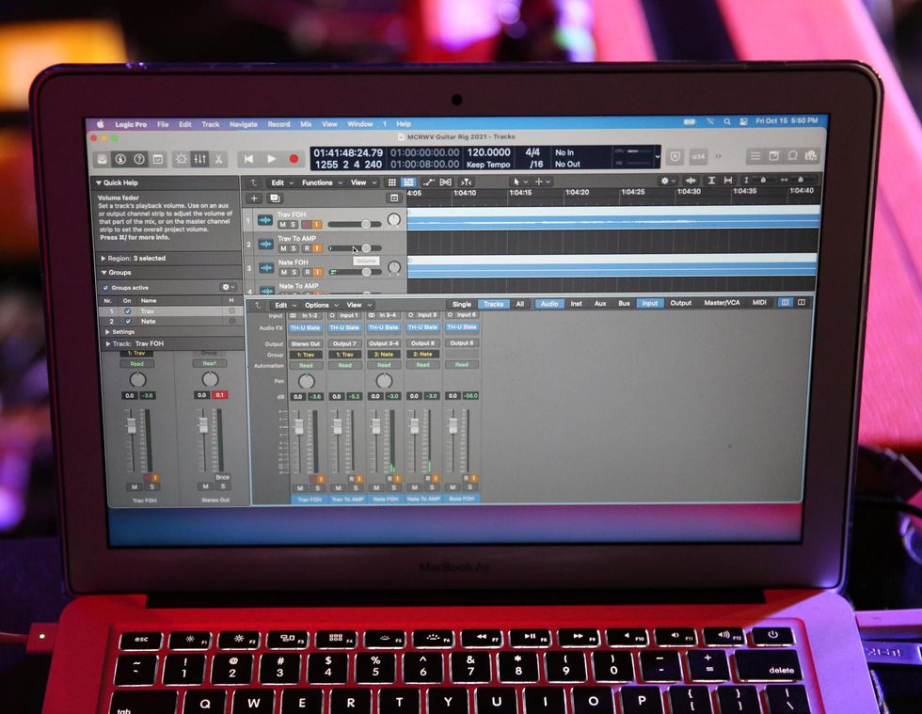Toggle the Master/VCA filter button in the Mixer
This screenshot has height=714, width=922.
point(722,303)
